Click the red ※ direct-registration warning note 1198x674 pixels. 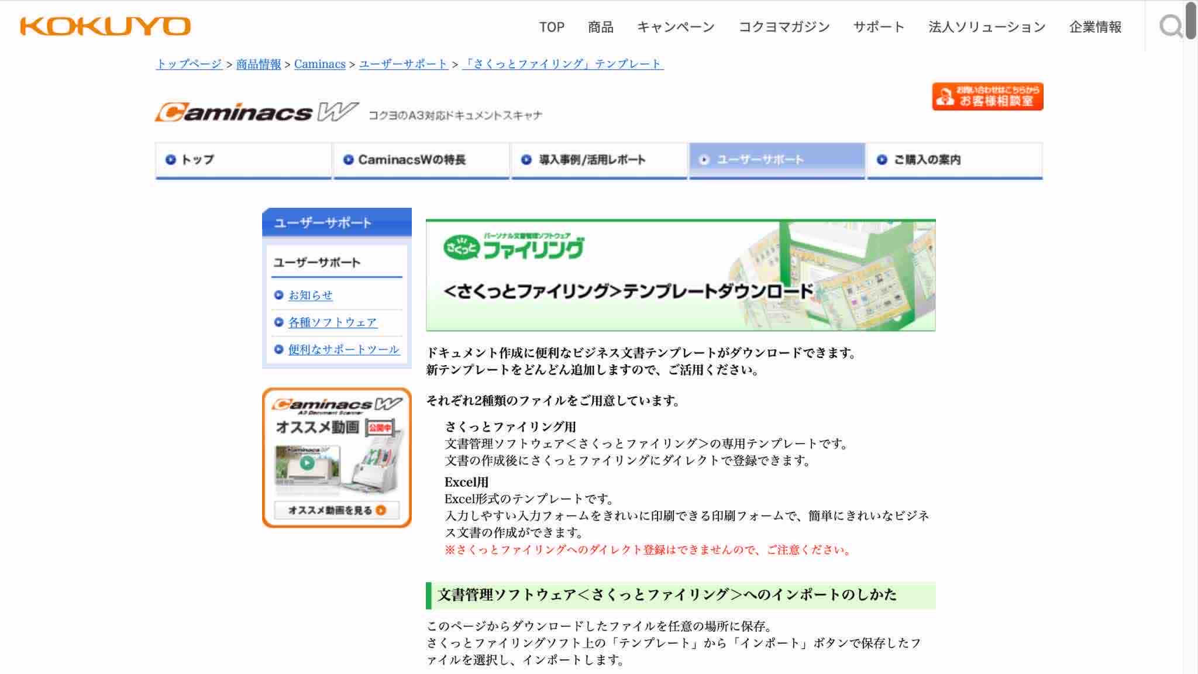pos(649,550)
